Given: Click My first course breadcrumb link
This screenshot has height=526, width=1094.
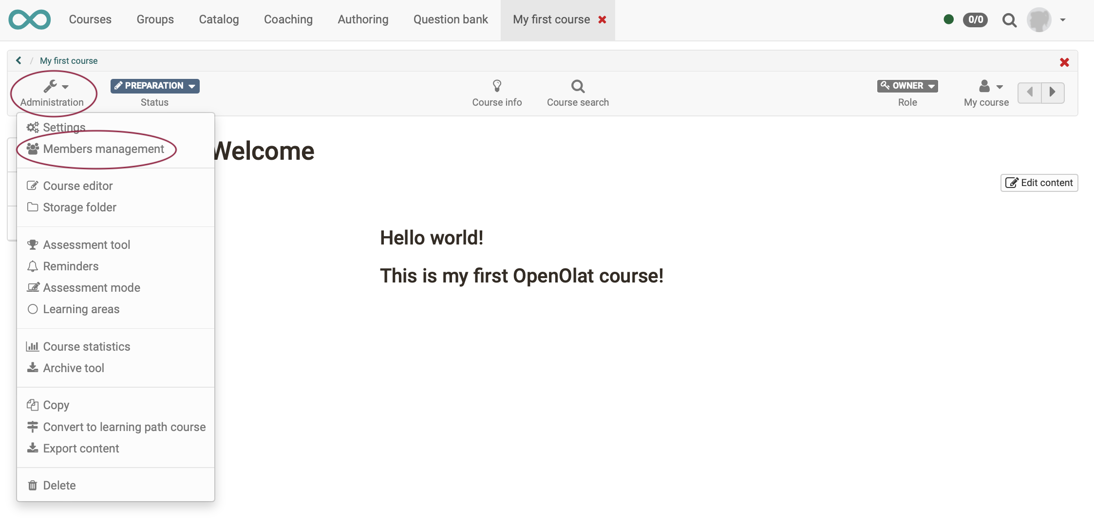Looking at the screenshot, I should point(69,61).
